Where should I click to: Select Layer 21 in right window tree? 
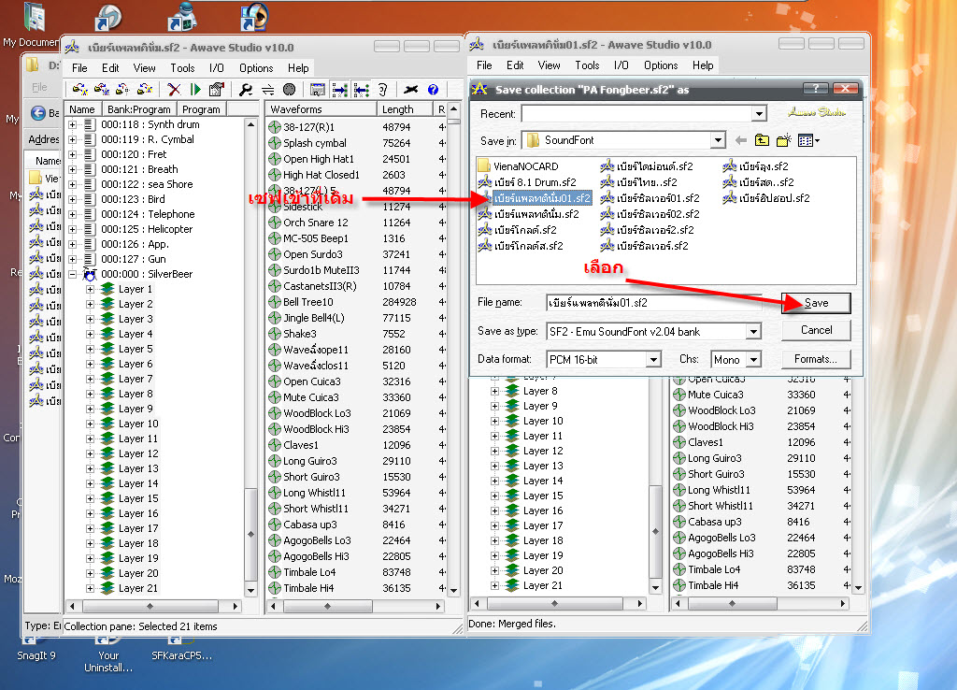[543, 585]
